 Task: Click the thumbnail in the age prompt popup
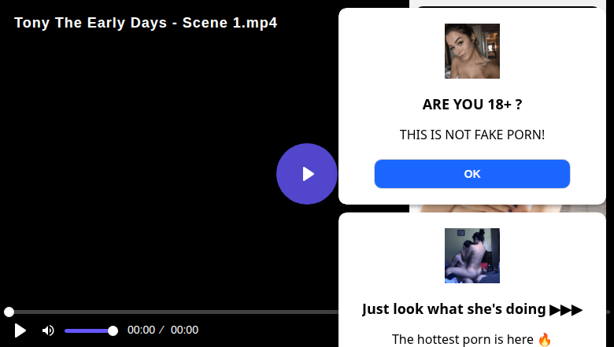pyautogui.click(x=472, y=51)
